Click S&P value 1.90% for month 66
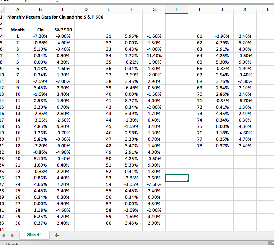This screenshot has width=274, height=245. [x=245, y=69]
